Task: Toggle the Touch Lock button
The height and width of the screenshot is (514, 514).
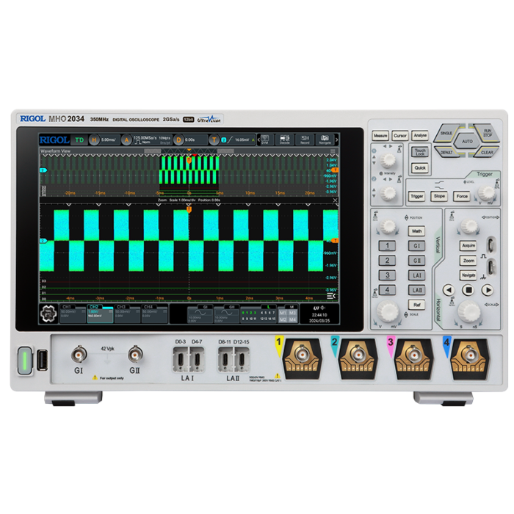Action: pyautogui.click(x=420, y=152)
